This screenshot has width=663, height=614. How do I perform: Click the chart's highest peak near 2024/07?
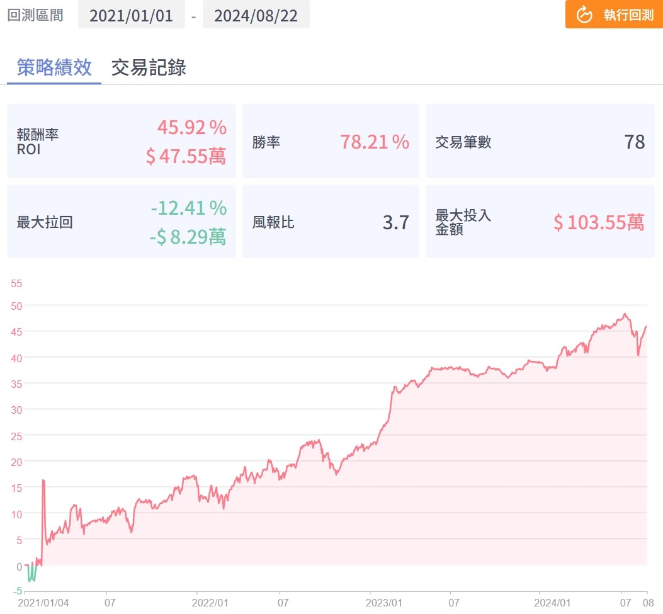[x=625, y=314]
